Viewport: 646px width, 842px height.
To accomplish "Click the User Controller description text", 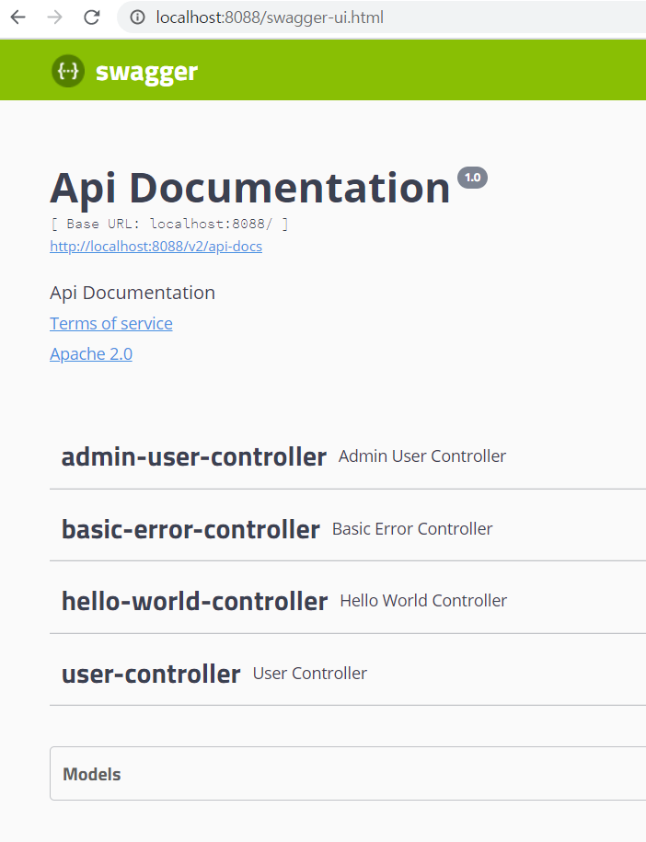I will click(310, 673).
